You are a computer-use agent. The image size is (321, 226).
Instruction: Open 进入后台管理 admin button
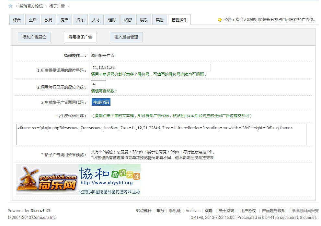126,37
